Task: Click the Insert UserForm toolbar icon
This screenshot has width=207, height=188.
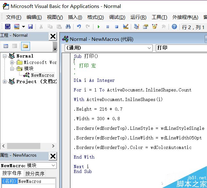Action: [17, 27]
